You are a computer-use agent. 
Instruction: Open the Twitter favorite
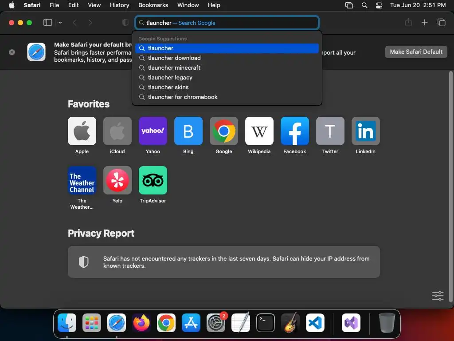pos(330,131)
